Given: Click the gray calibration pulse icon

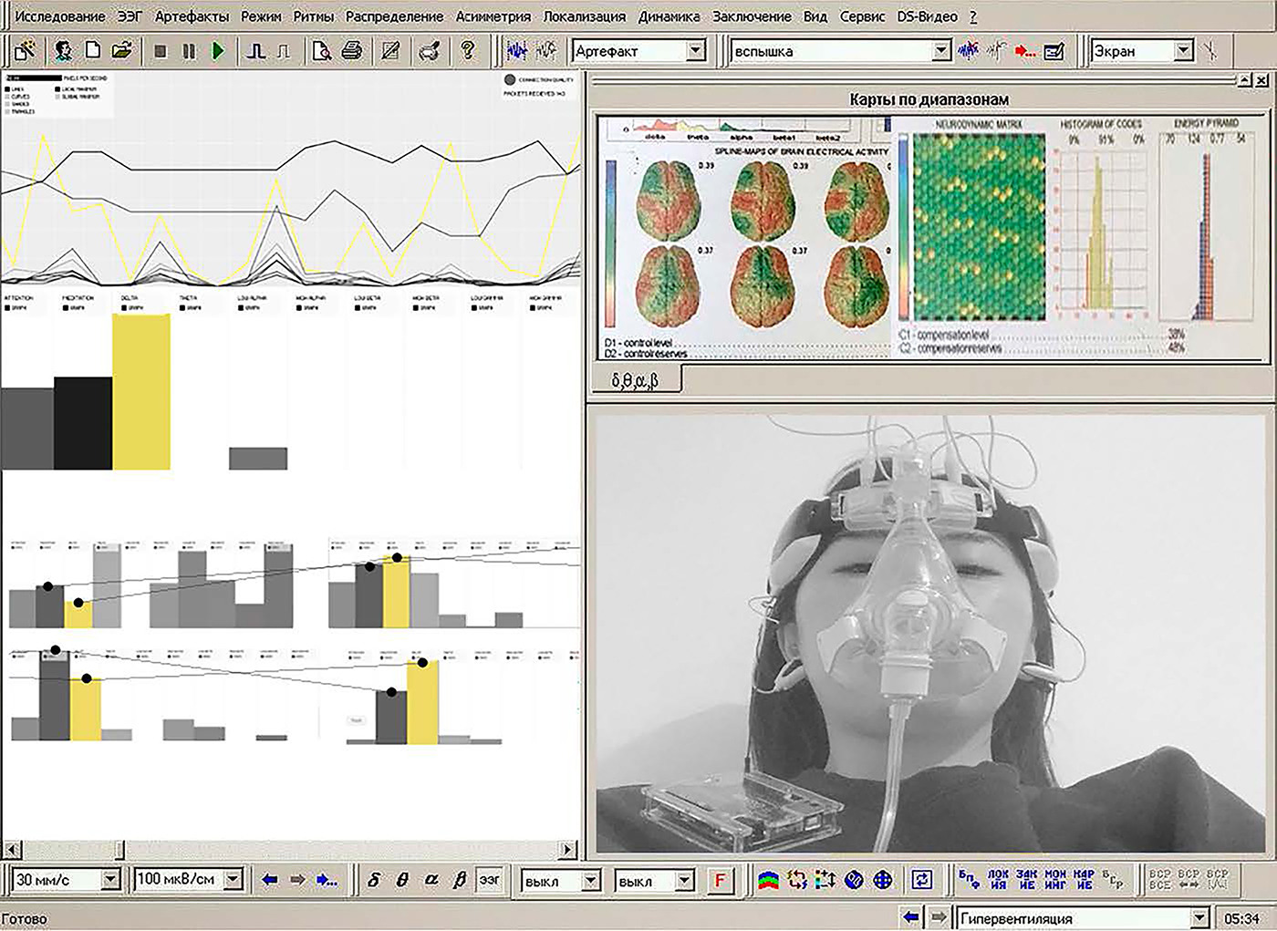Looking at the screenshot, I should (284, 51).
